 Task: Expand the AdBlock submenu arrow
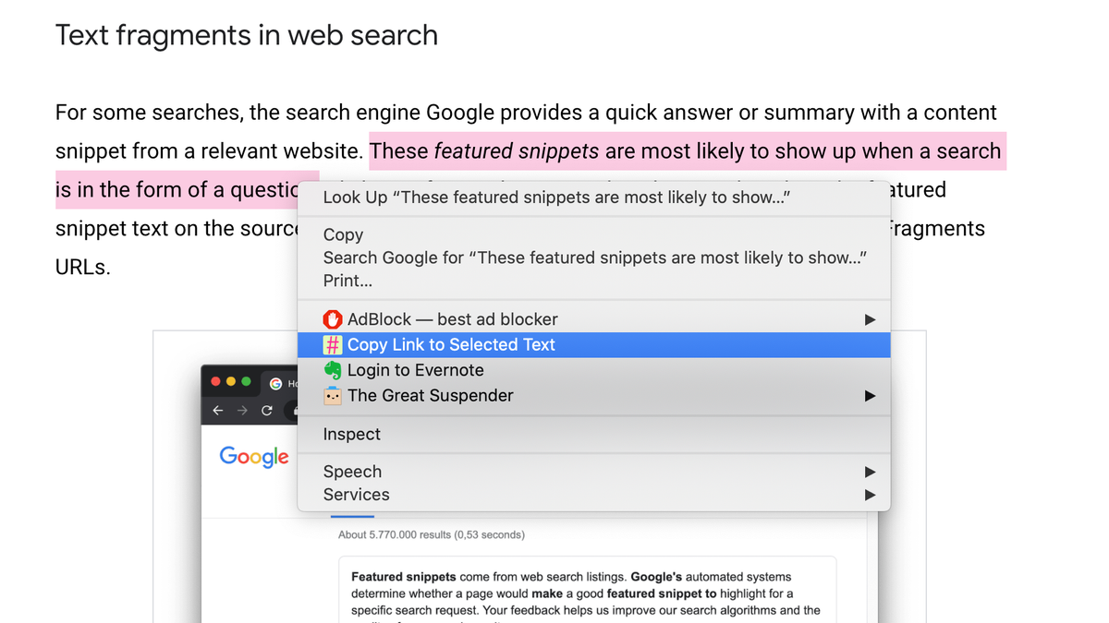point(870,319)
